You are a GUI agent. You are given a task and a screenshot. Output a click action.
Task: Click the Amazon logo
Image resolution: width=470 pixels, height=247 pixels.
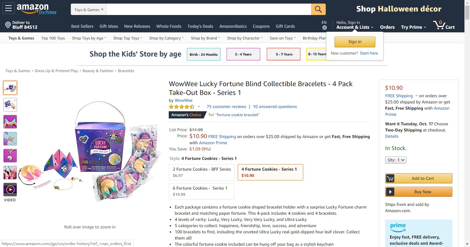(x=33, y=8)
